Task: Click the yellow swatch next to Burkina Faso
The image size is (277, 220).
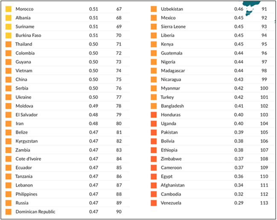Action: click(x=8, y=35)
